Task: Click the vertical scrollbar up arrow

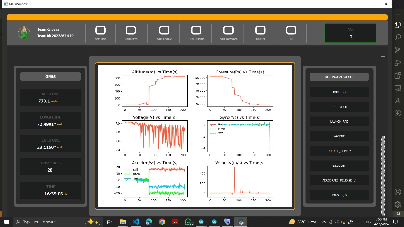Action: (x=383, y=54)
